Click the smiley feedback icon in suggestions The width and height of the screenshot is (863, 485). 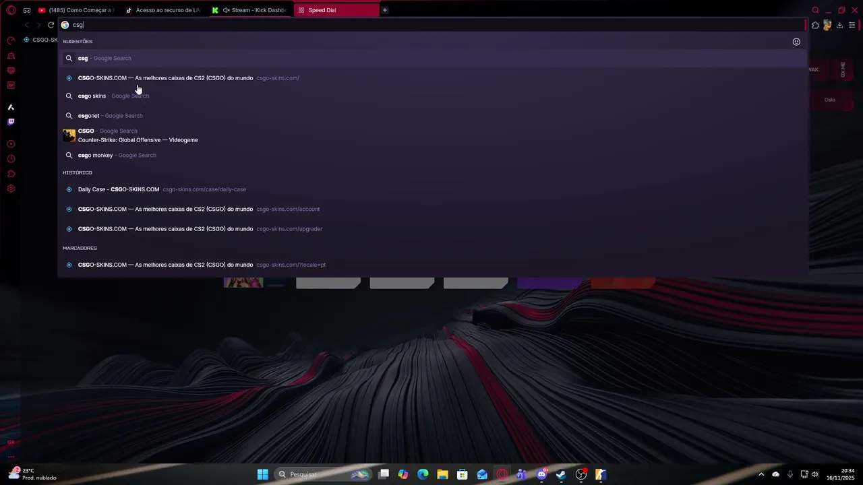point(796,42)
